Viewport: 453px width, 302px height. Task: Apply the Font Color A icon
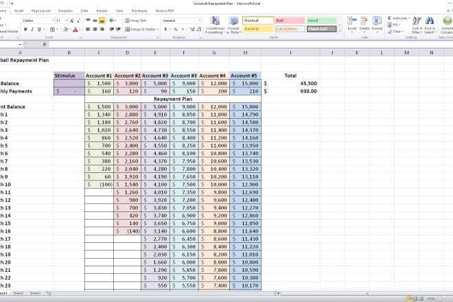pyautogui.click(x=75, y=30)
